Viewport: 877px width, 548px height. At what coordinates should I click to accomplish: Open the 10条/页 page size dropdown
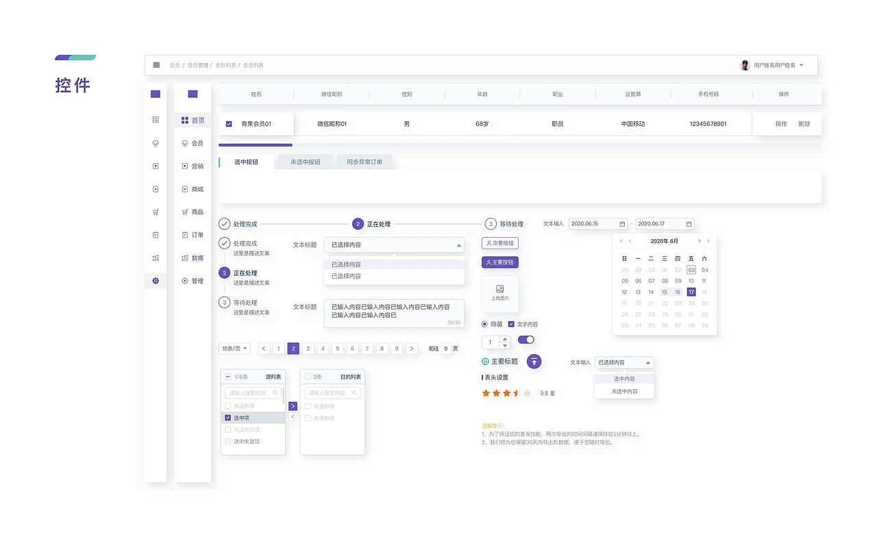point(234,349)
